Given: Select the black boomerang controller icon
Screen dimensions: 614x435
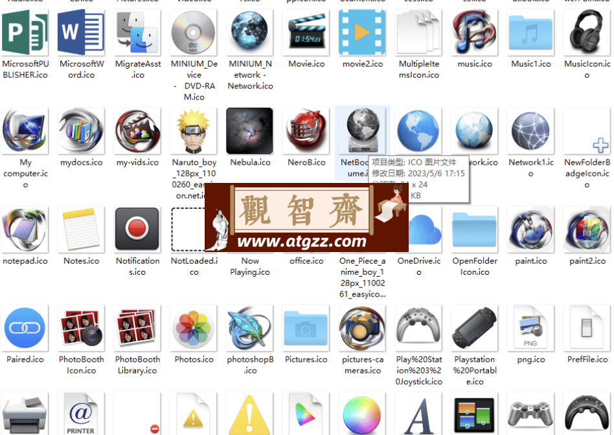Looking at the screenshot, I should tap(587, 414).
